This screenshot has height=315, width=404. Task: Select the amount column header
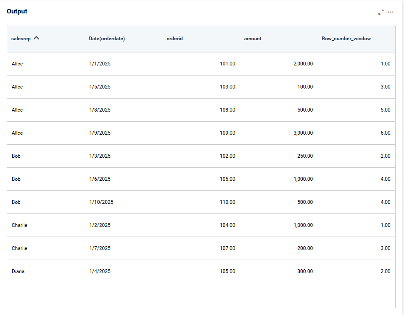point(253,39)
